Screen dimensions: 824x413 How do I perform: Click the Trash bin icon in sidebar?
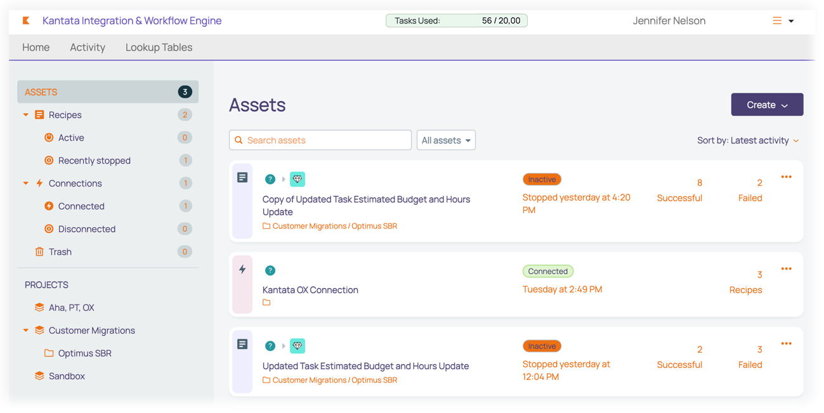click(39, 252)
